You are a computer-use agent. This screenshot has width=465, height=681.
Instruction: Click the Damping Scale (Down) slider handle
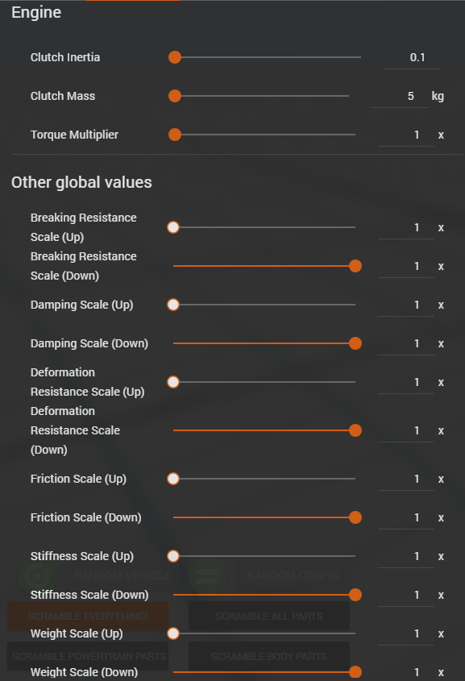[355, 343]
